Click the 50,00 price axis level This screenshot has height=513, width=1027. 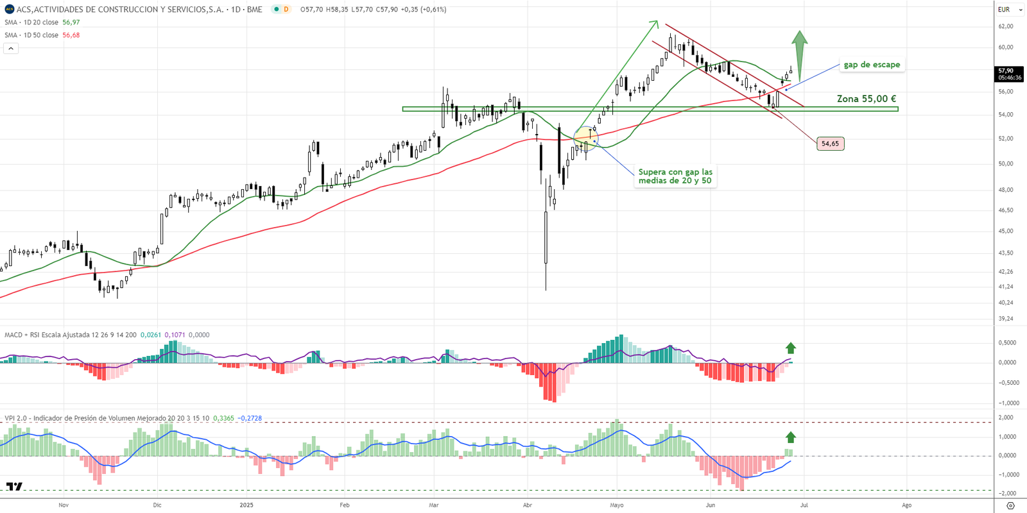click(x=1006, y=164)
